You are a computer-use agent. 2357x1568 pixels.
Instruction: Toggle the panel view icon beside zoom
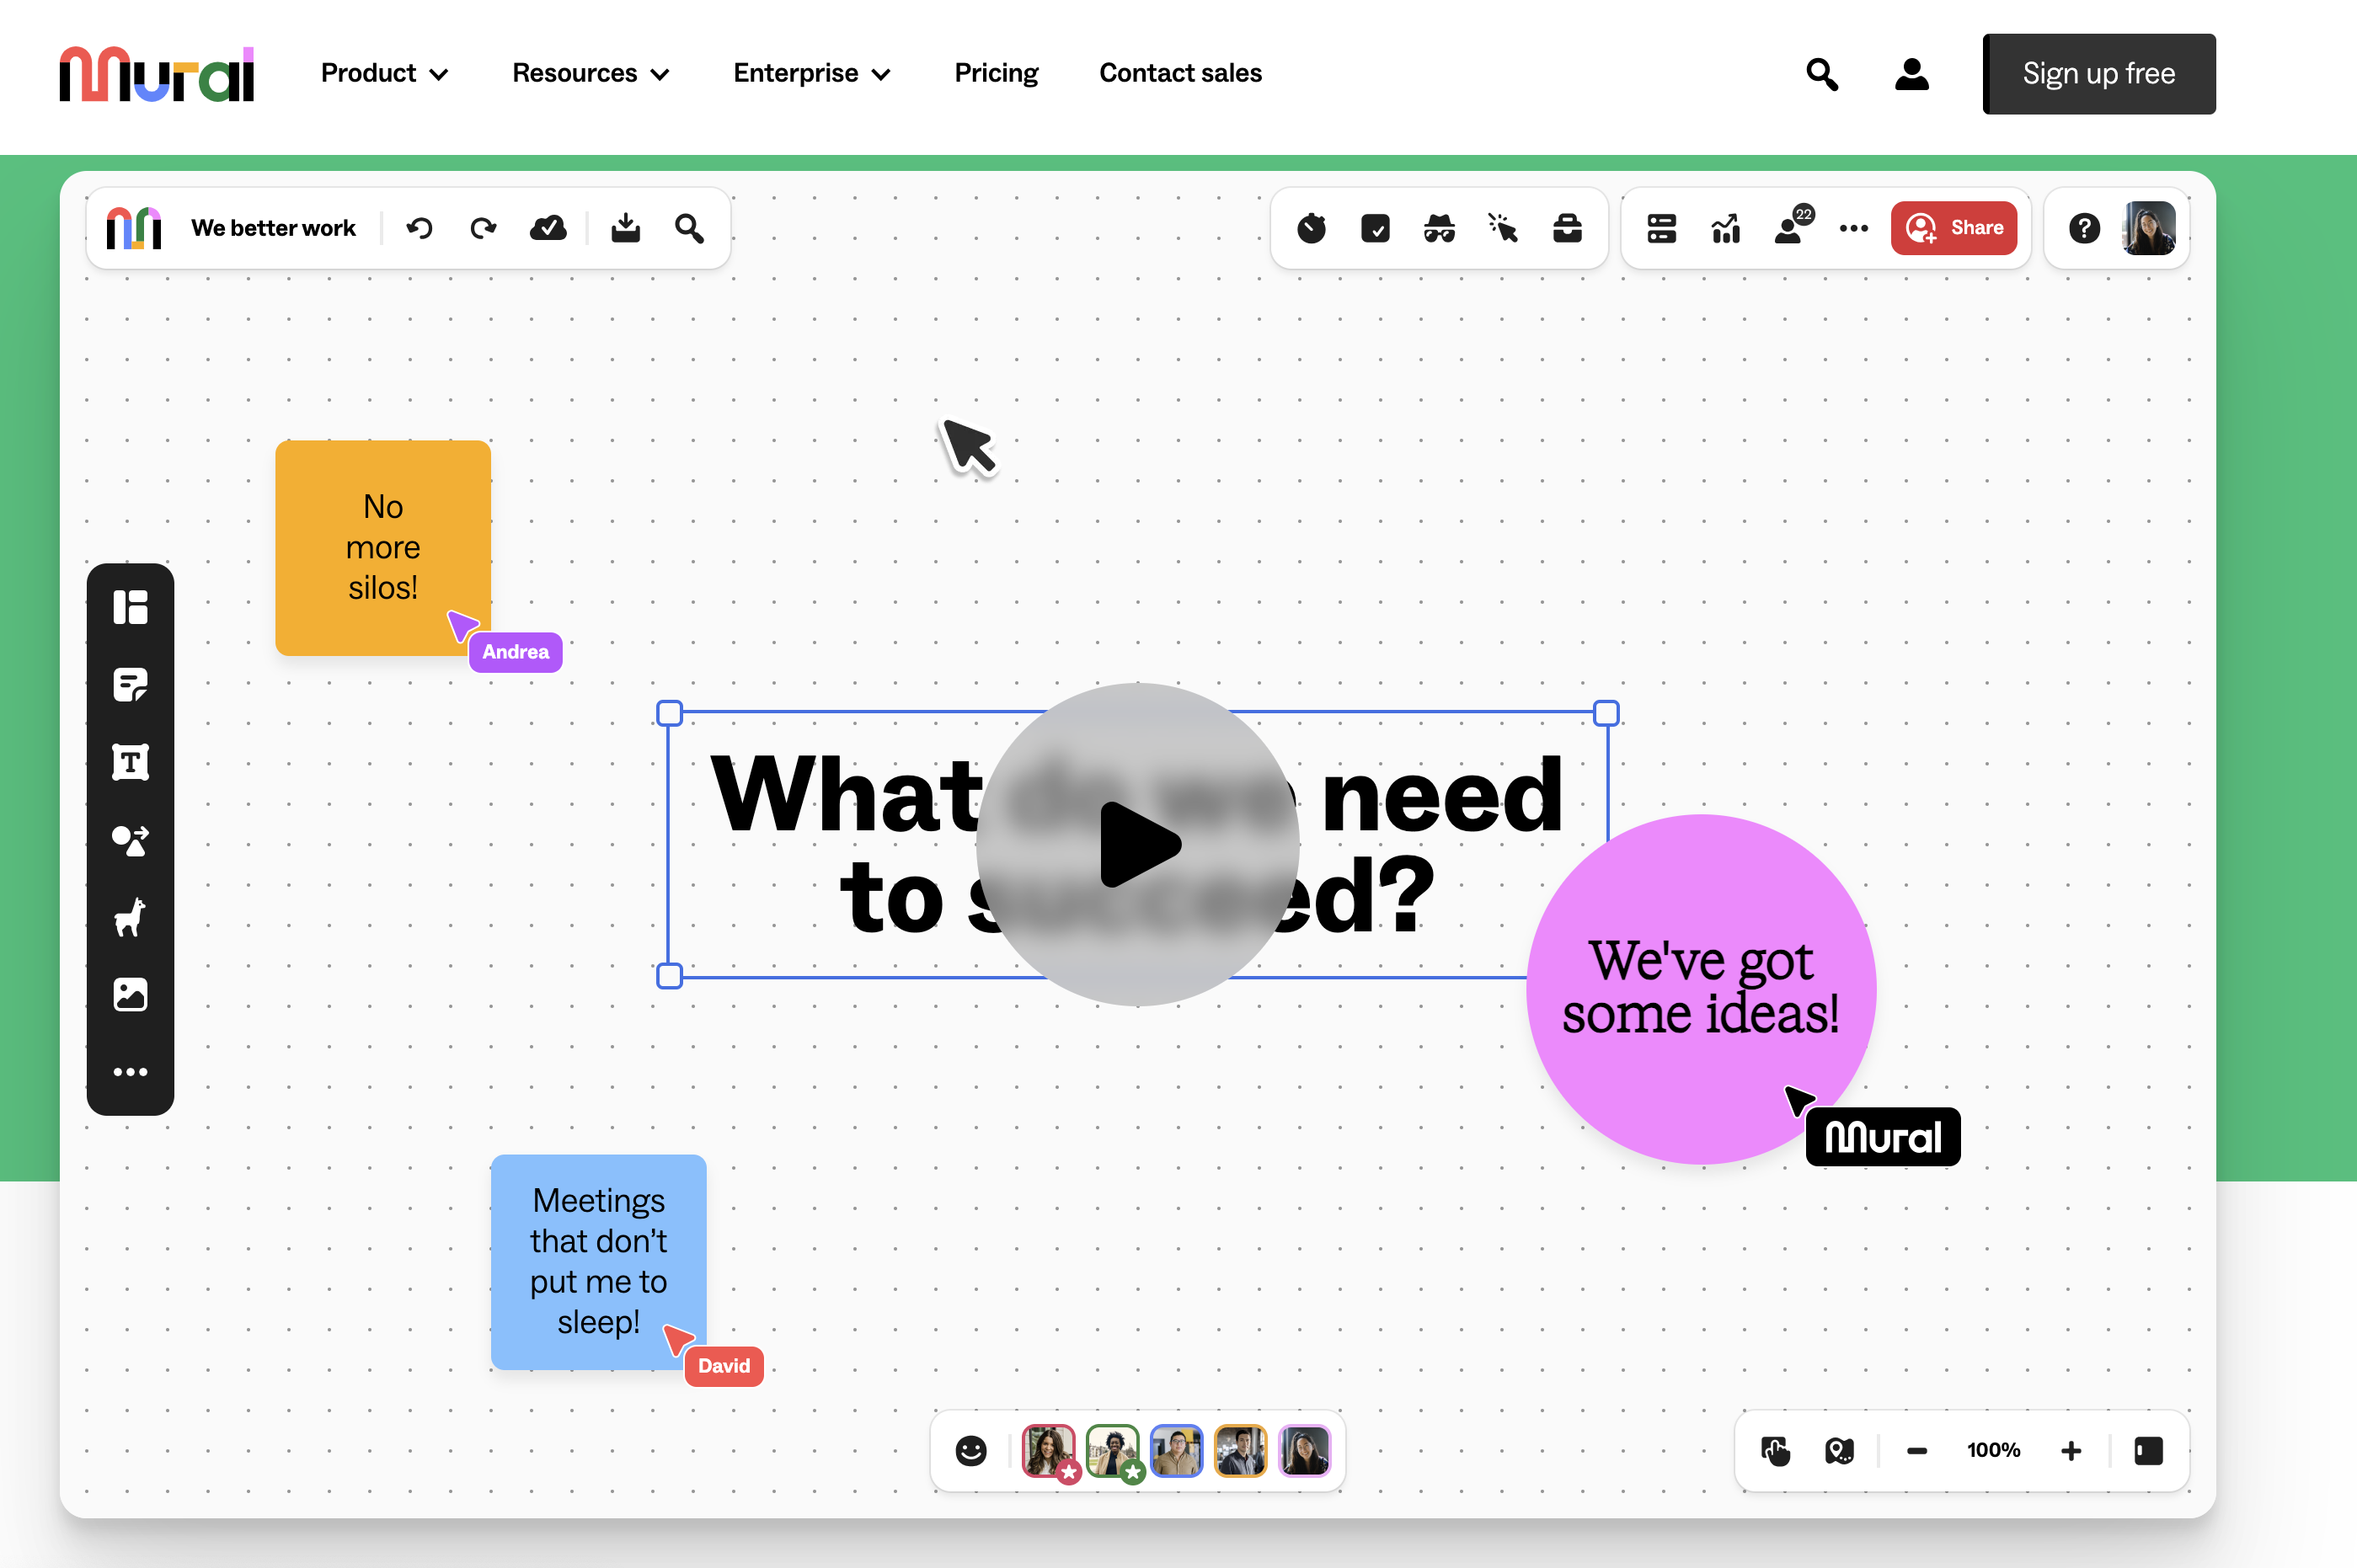coord(2148,1451)
